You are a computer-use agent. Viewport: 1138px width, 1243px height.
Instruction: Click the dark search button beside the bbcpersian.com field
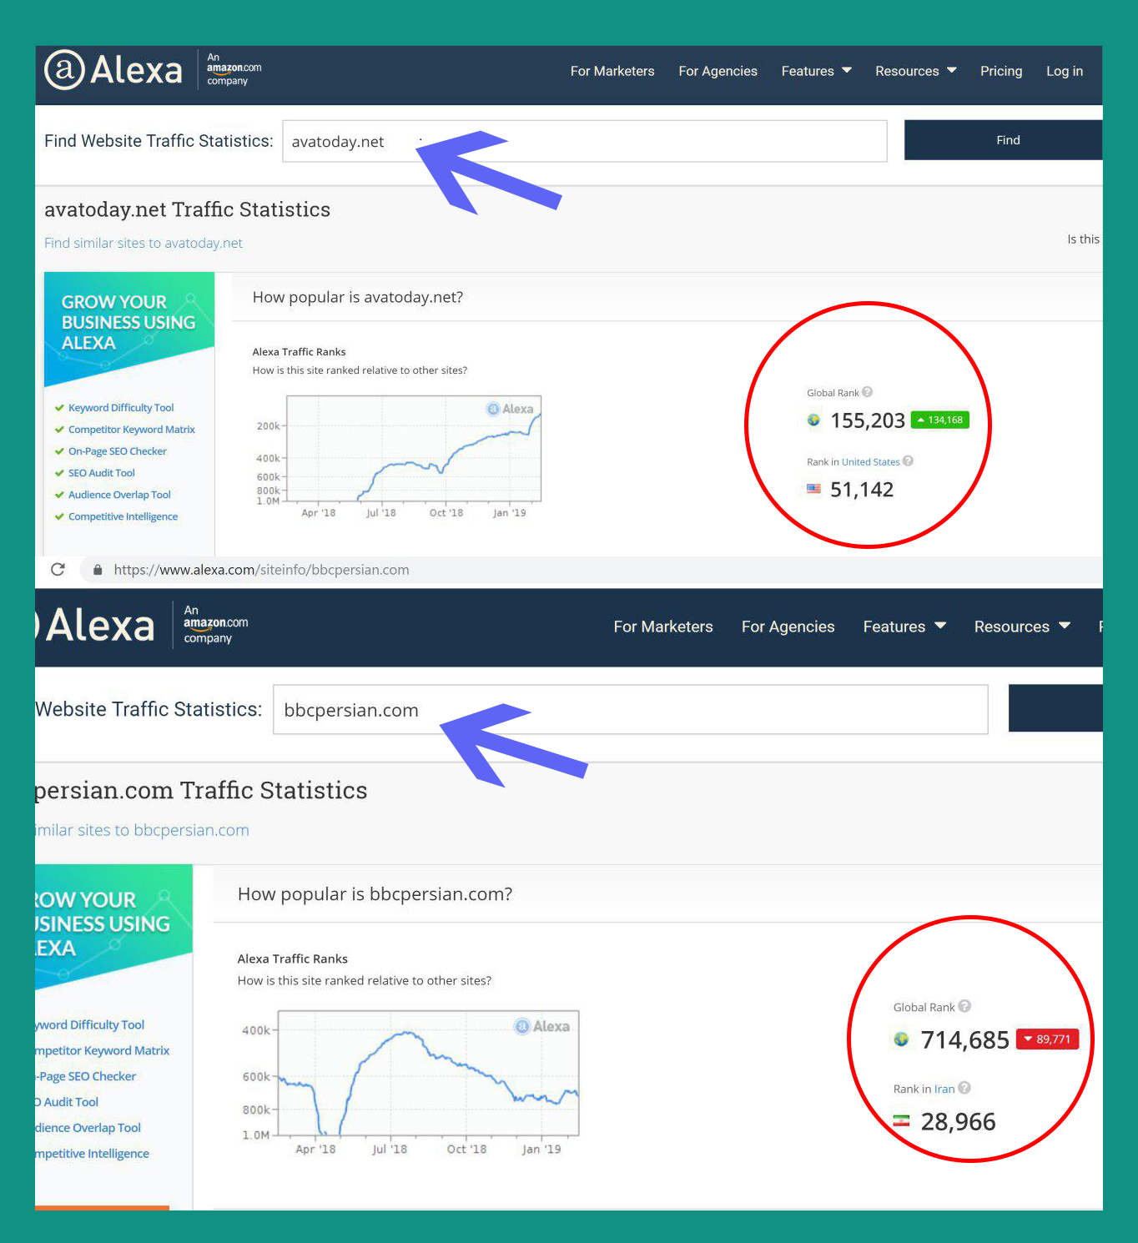click(1055, 708)
